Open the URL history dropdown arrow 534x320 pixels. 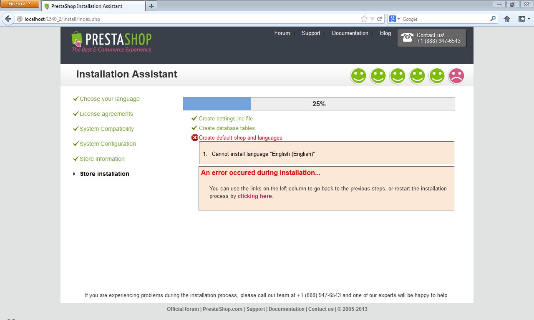373,19
